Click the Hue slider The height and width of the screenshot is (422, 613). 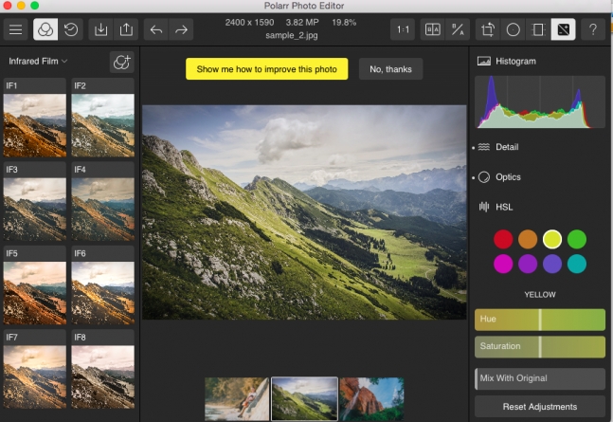(539, 320)
